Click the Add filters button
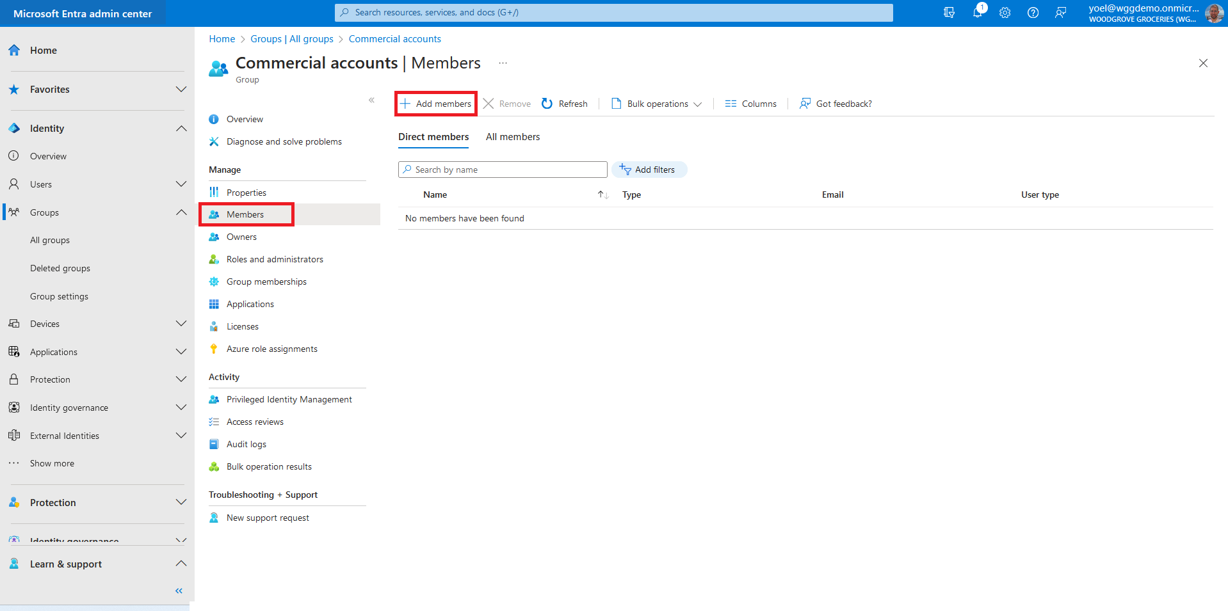 (649, 170)
